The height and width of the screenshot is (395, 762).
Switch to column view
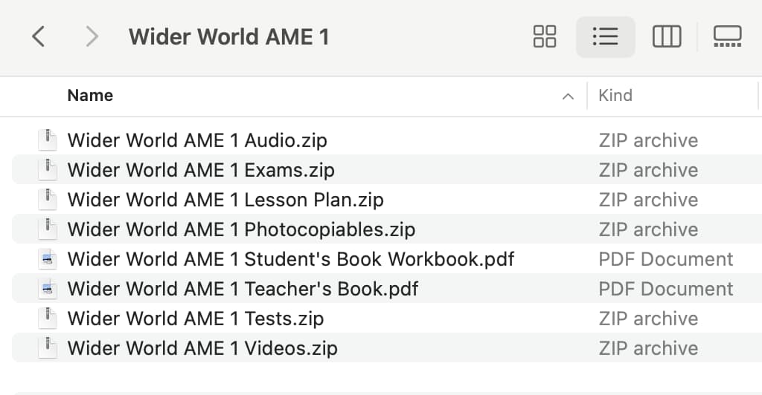point(666,36)
